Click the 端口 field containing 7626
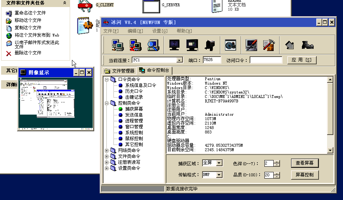Screen dimensions: 343x200 pyautogui.click(x=212, y=60)
